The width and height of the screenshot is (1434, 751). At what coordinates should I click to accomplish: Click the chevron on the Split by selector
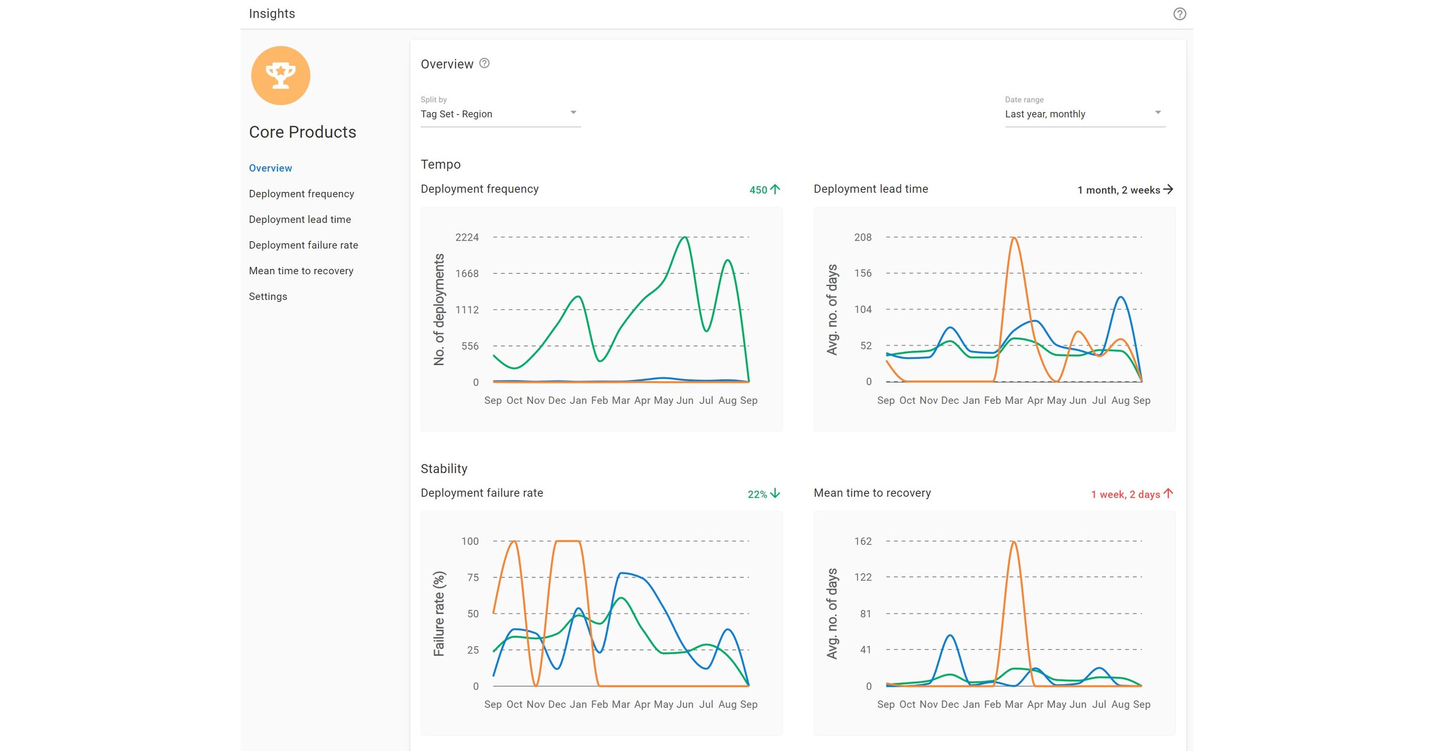coord(573,112)
